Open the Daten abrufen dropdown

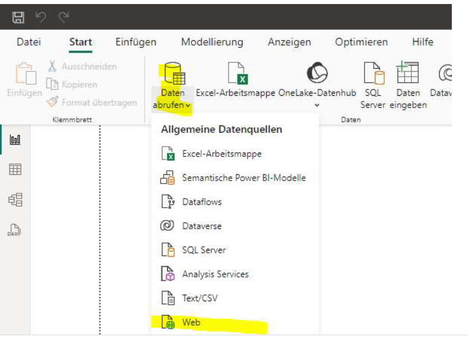point(172,99)
